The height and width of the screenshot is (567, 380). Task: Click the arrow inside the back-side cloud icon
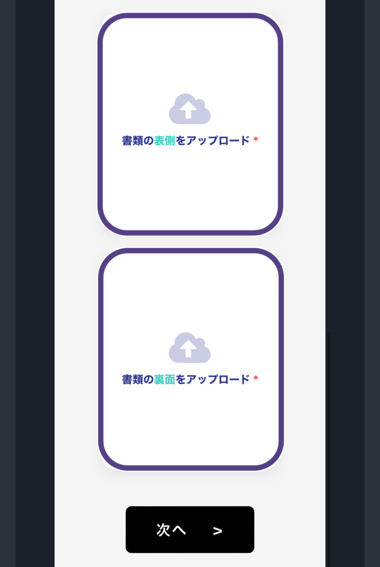coord(188,349)
